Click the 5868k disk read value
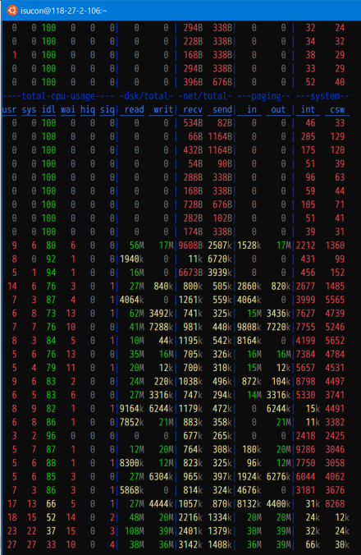 (132, 490)
